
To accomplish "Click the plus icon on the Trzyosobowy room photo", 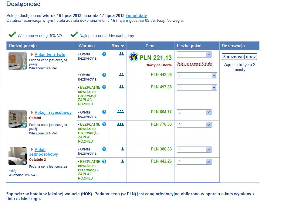I will [24, 126].
